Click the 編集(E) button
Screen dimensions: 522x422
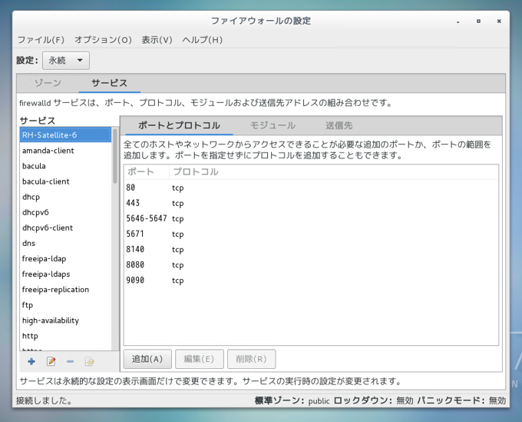coord(199,359)
